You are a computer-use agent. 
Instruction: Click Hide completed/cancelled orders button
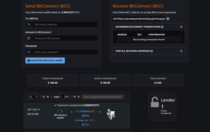(x=102, y=97)
